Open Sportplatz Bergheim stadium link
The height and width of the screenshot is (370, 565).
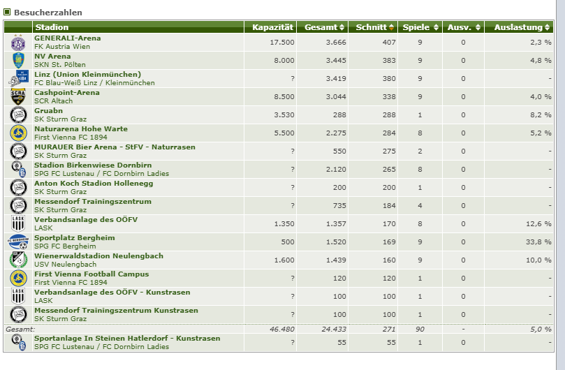click(x=75, y=238)
